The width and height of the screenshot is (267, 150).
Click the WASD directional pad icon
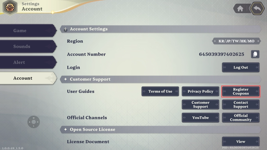34,122
